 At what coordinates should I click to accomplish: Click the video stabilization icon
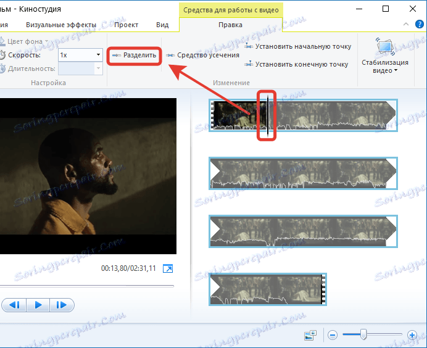385,47
